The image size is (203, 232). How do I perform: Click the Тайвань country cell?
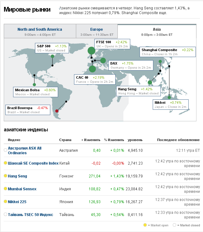pyautogui.click(x=67, y=215)
